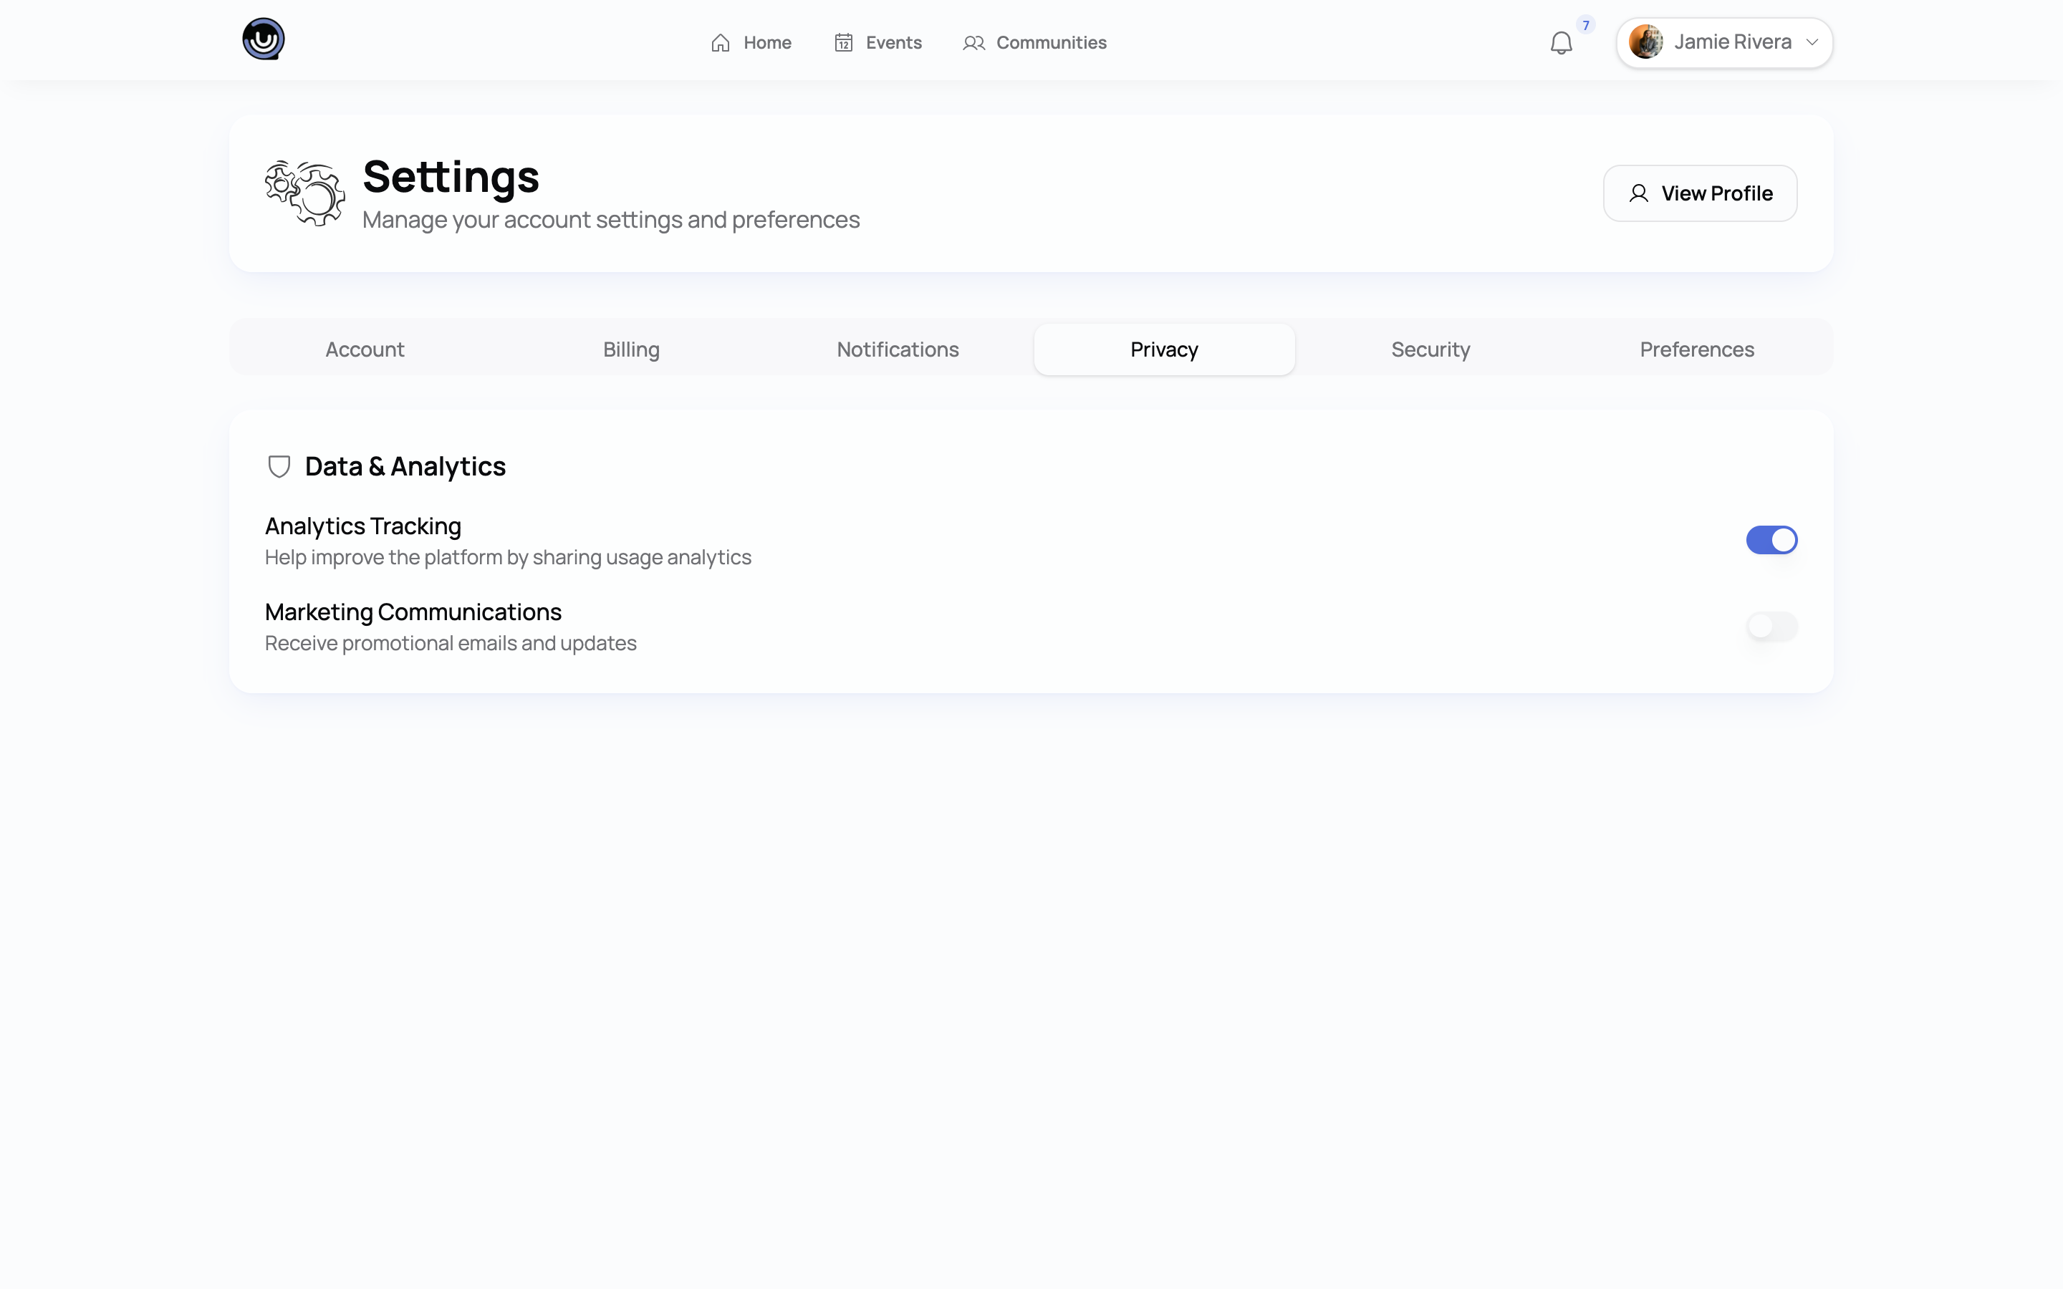
Task: Click the Home house icon
Action: tap(721, 43)
